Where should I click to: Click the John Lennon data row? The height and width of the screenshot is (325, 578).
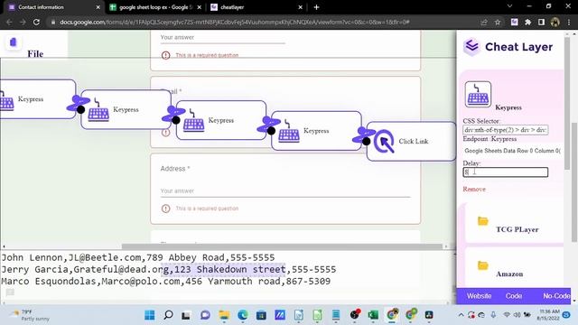(138, 257)
